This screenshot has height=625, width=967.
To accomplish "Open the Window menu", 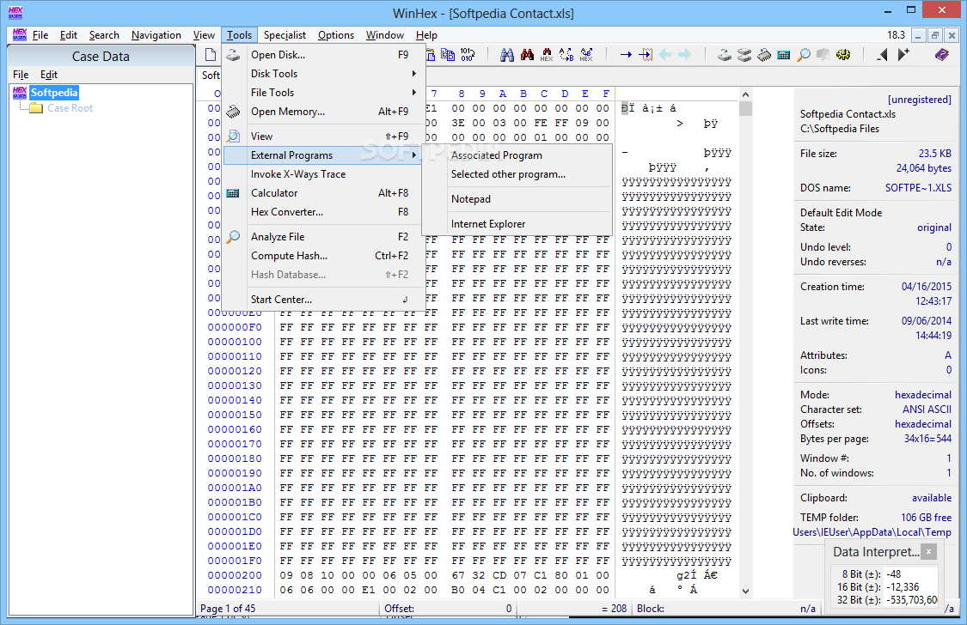I will pyautogui.click(x=385, y=35).
